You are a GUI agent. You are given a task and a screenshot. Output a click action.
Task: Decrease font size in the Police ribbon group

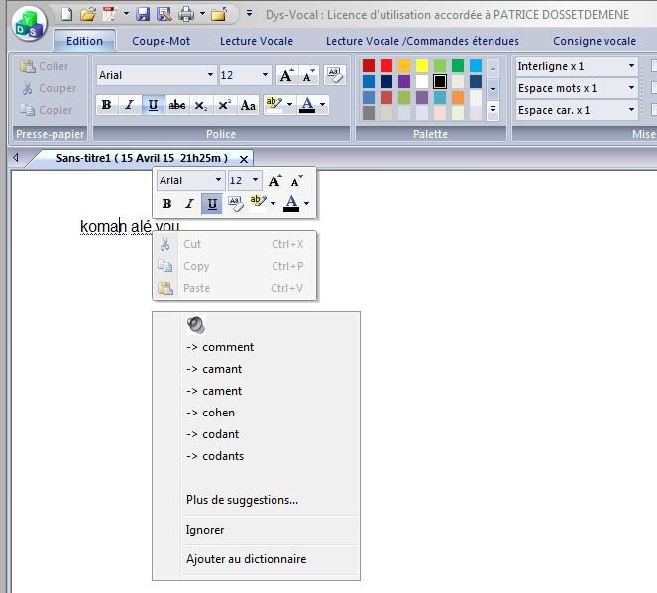pyautogui.click(x=308, y=75)
